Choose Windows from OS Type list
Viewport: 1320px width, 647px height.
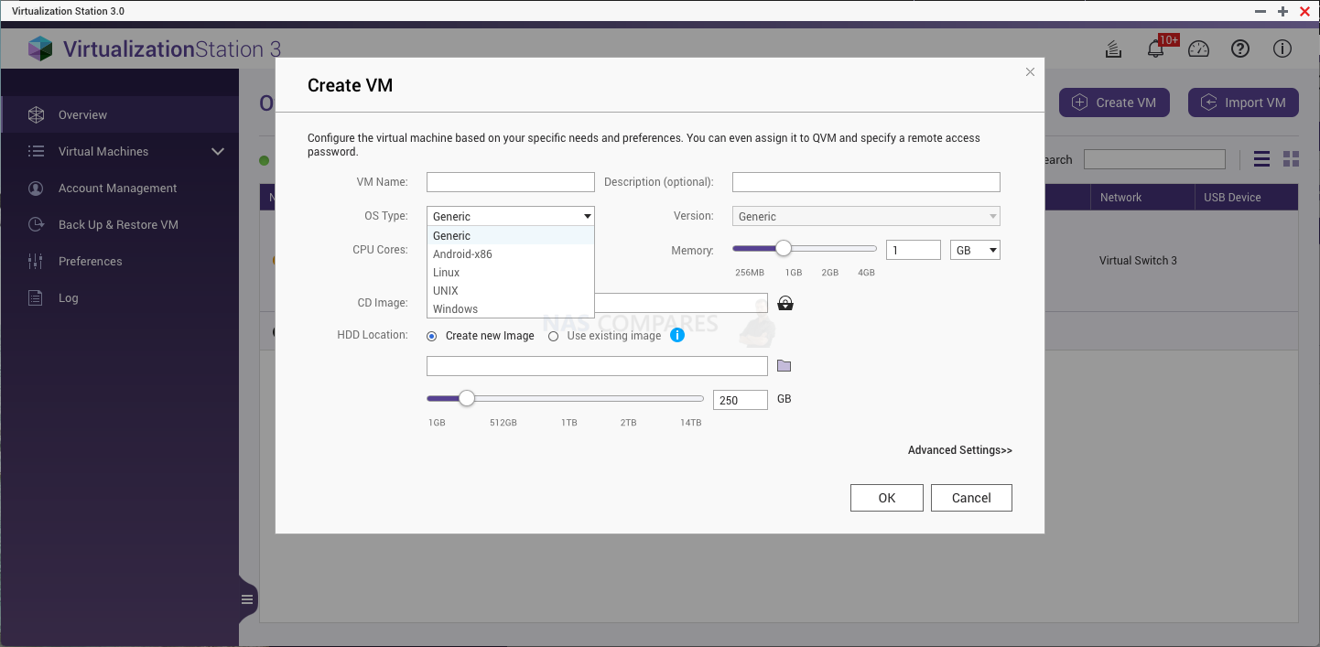coord(511,309)
